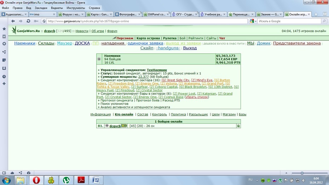The image size is (329, 185).
Task: Click the убрать список link
Action: coord(197,97)
